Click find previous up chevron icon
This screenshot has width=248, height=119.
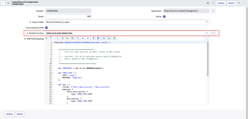[x=88, y=38]
